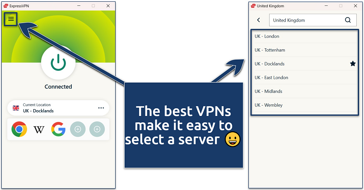The height and width of the screenshot is (190, 364).
Task: Open the three-dot location options
Action: coord(101,108)
